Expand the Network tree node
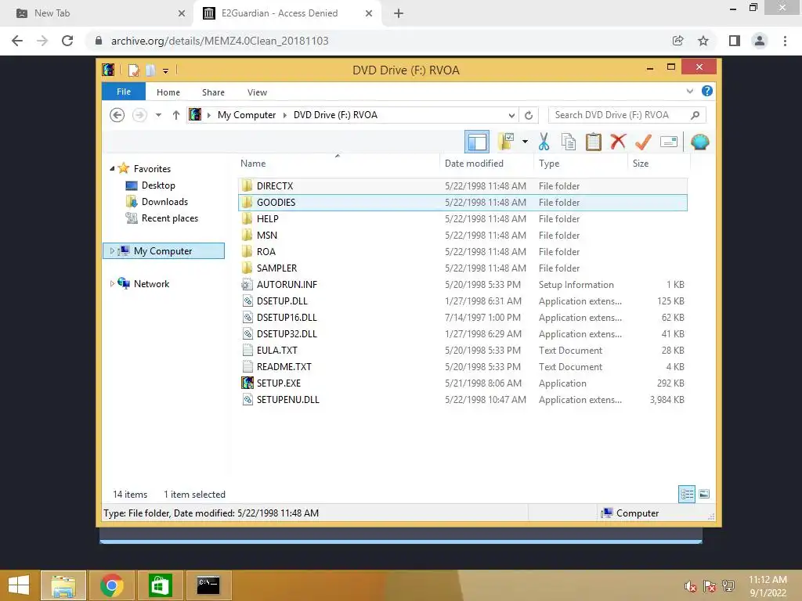 tap(112, 283)
